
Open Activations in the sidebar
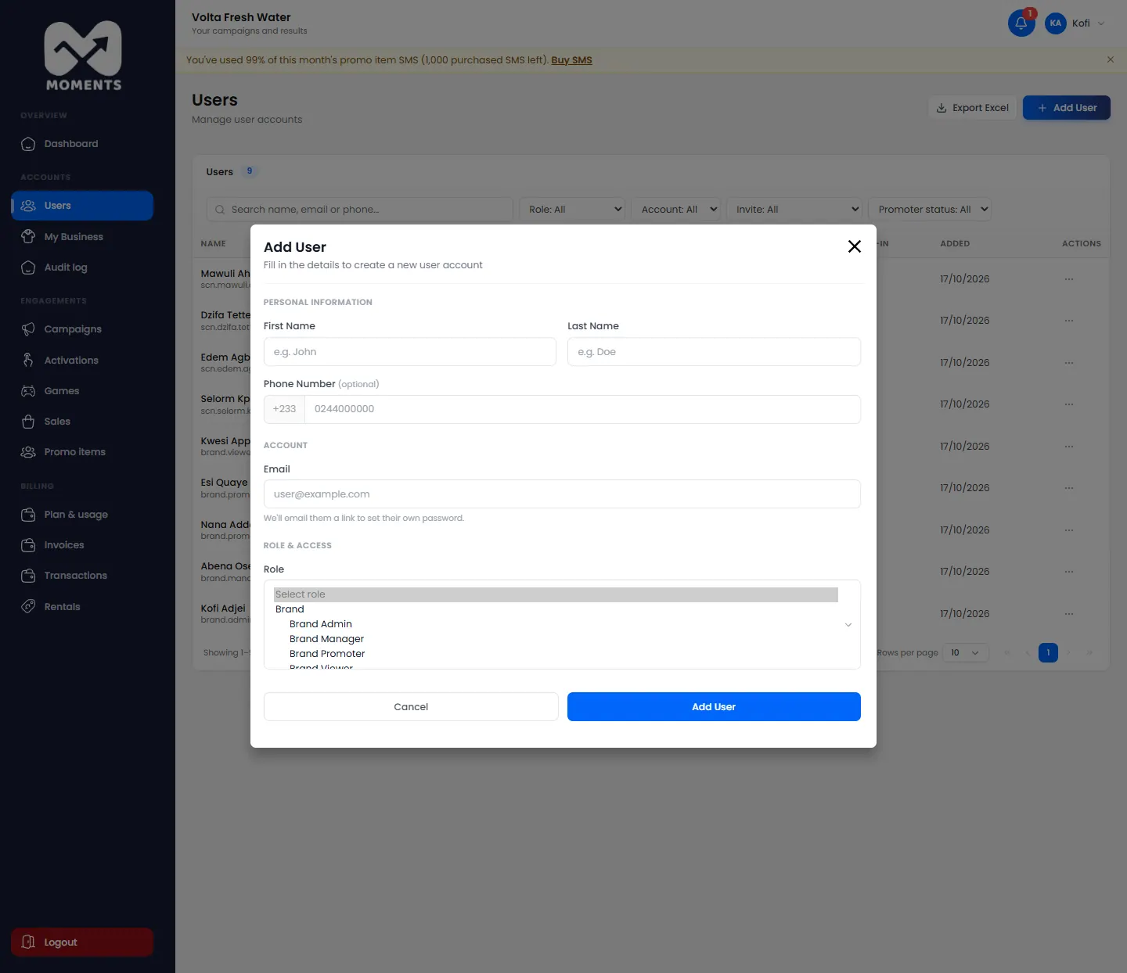(82, 361)
